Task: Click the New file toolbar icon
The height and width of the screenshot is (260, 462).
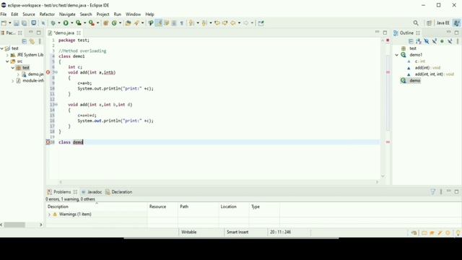Action: tap(4, 23)
